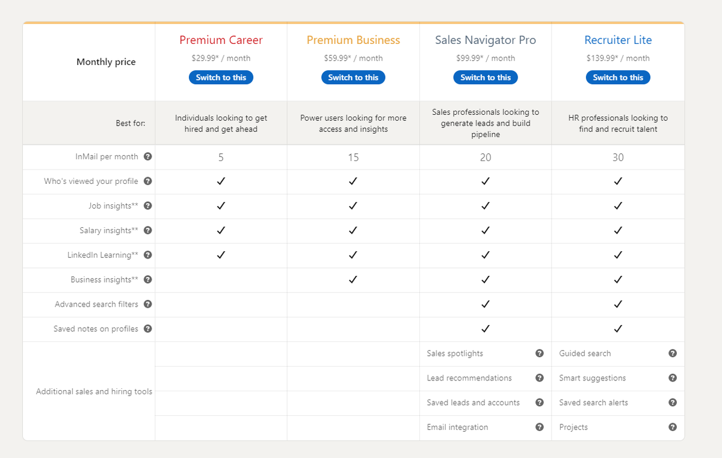
Task: Open help icon for Lead recommendations
Action: (x=540, y=378)
